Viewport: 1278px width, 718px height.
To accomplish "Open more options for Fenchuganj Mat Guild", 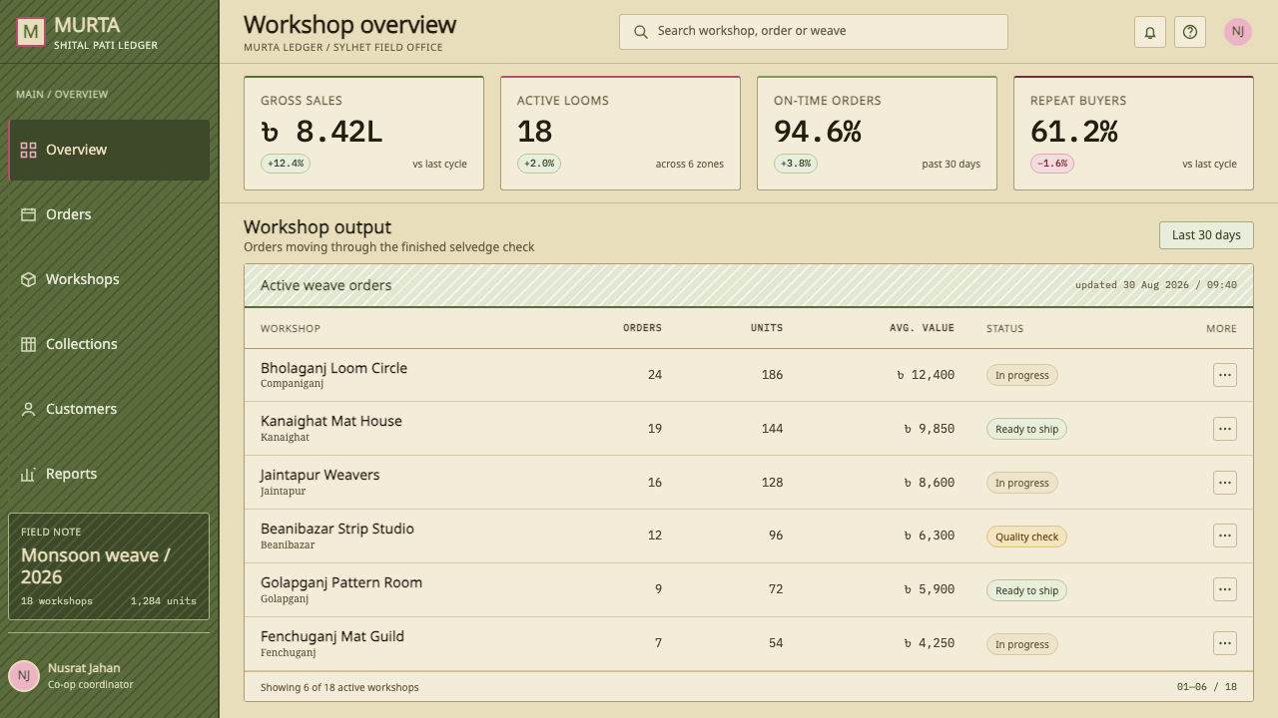I will pyautogui.click(x=1225, y=643).
